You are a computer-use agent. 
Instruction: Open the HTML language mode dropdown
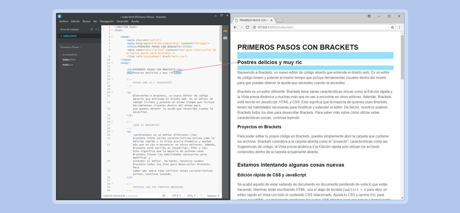[191, 196]
